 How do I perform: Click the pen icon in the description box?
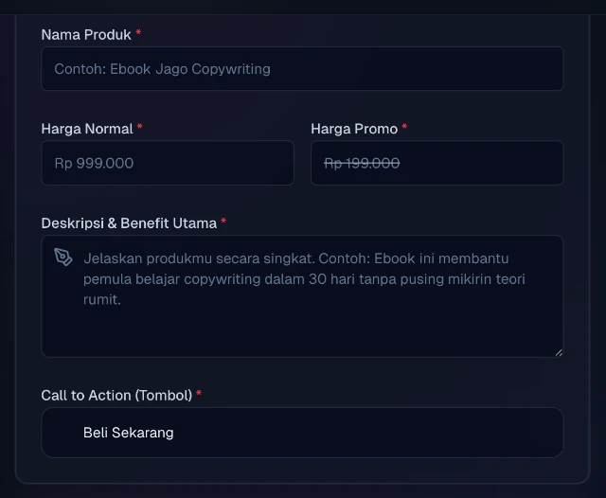click(63, 258)
